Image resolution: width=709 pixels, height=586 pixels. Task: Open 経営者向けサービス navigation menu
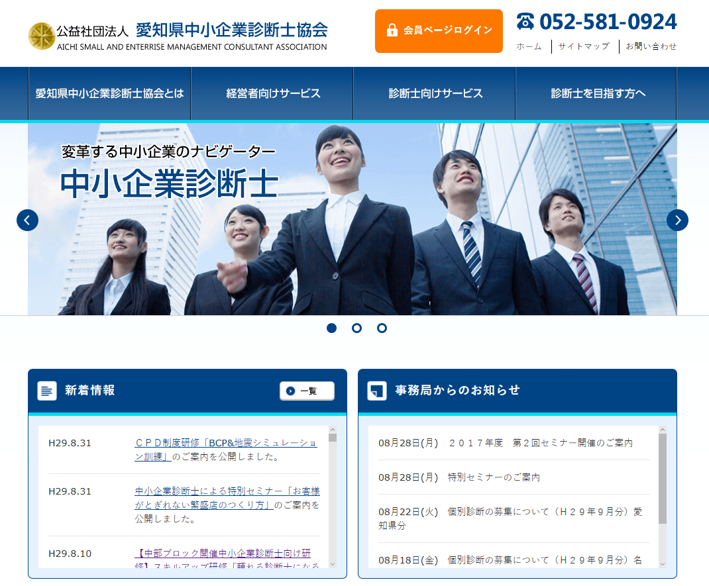click(272, 93)
